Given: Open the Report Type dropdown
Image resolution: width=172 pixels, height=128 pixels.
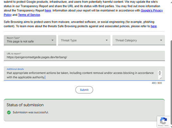Looking at the screenshot, I should pos(30,40).
